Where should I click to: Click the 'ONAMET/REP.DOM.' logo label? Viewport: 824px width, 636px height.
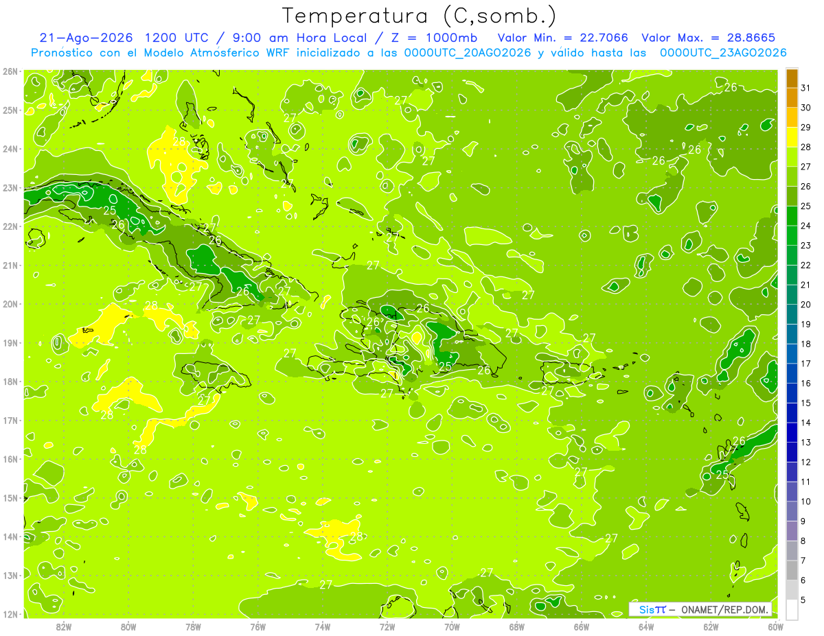[x=725, y=609]
